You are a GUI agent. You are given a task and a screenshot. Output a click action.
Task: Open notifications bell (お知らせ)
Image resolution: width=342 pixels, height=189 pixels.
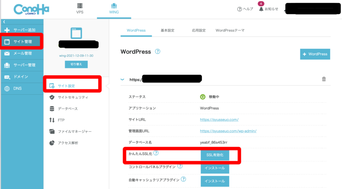269,9
